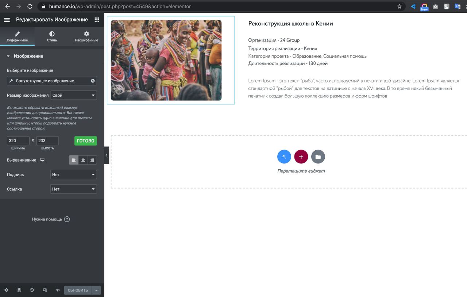This screenshot has width=467, height=297.
Task: Open responsive device icon next to Выравнивание
Action: click(x=42, y=160)
